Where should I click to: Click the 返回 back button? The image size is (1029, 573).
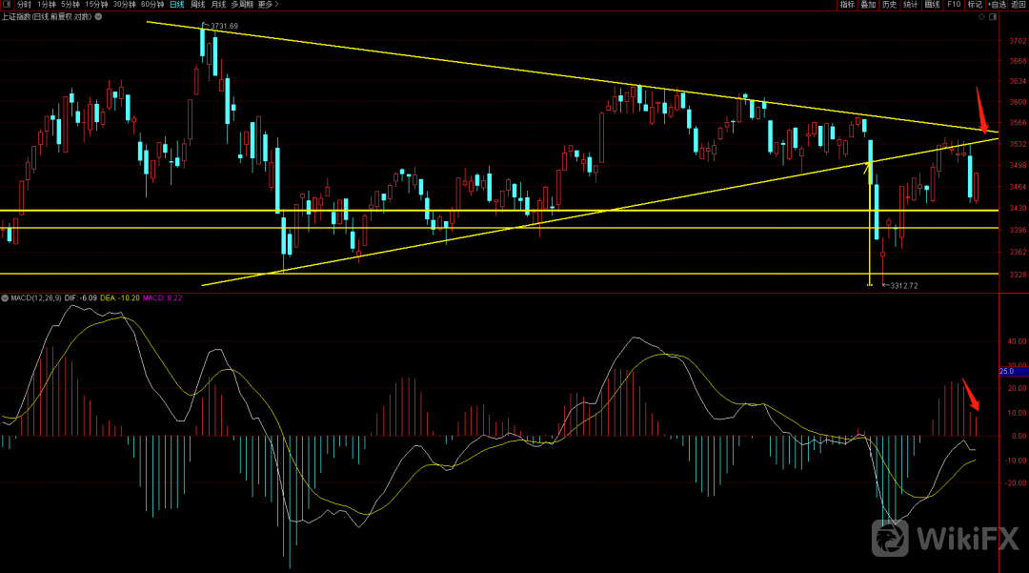pos(1019,5)
